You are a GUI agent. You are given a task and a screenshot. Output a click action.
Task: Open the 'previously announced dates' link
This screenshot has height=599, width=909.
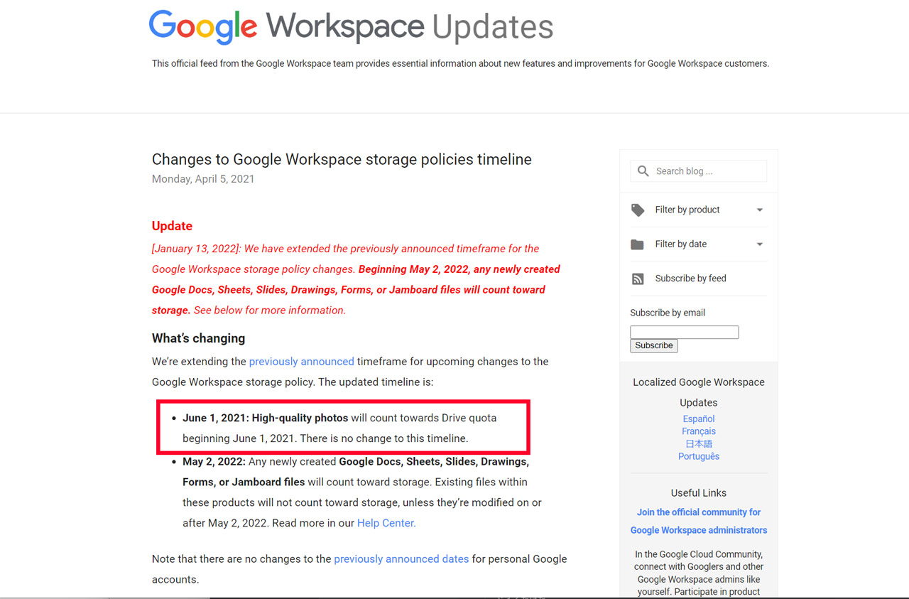pos(401,558)
